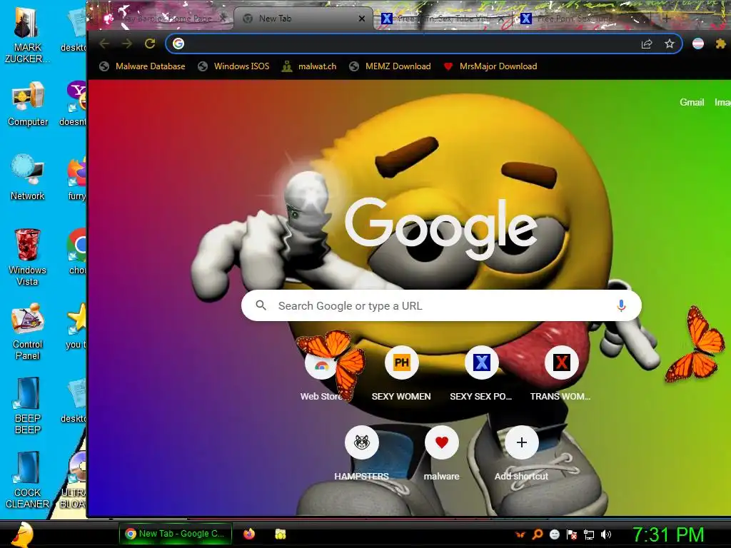Screen dimensions: 731x548
Task: Select the Control Panel desktop icon
Action: (28, 331)
